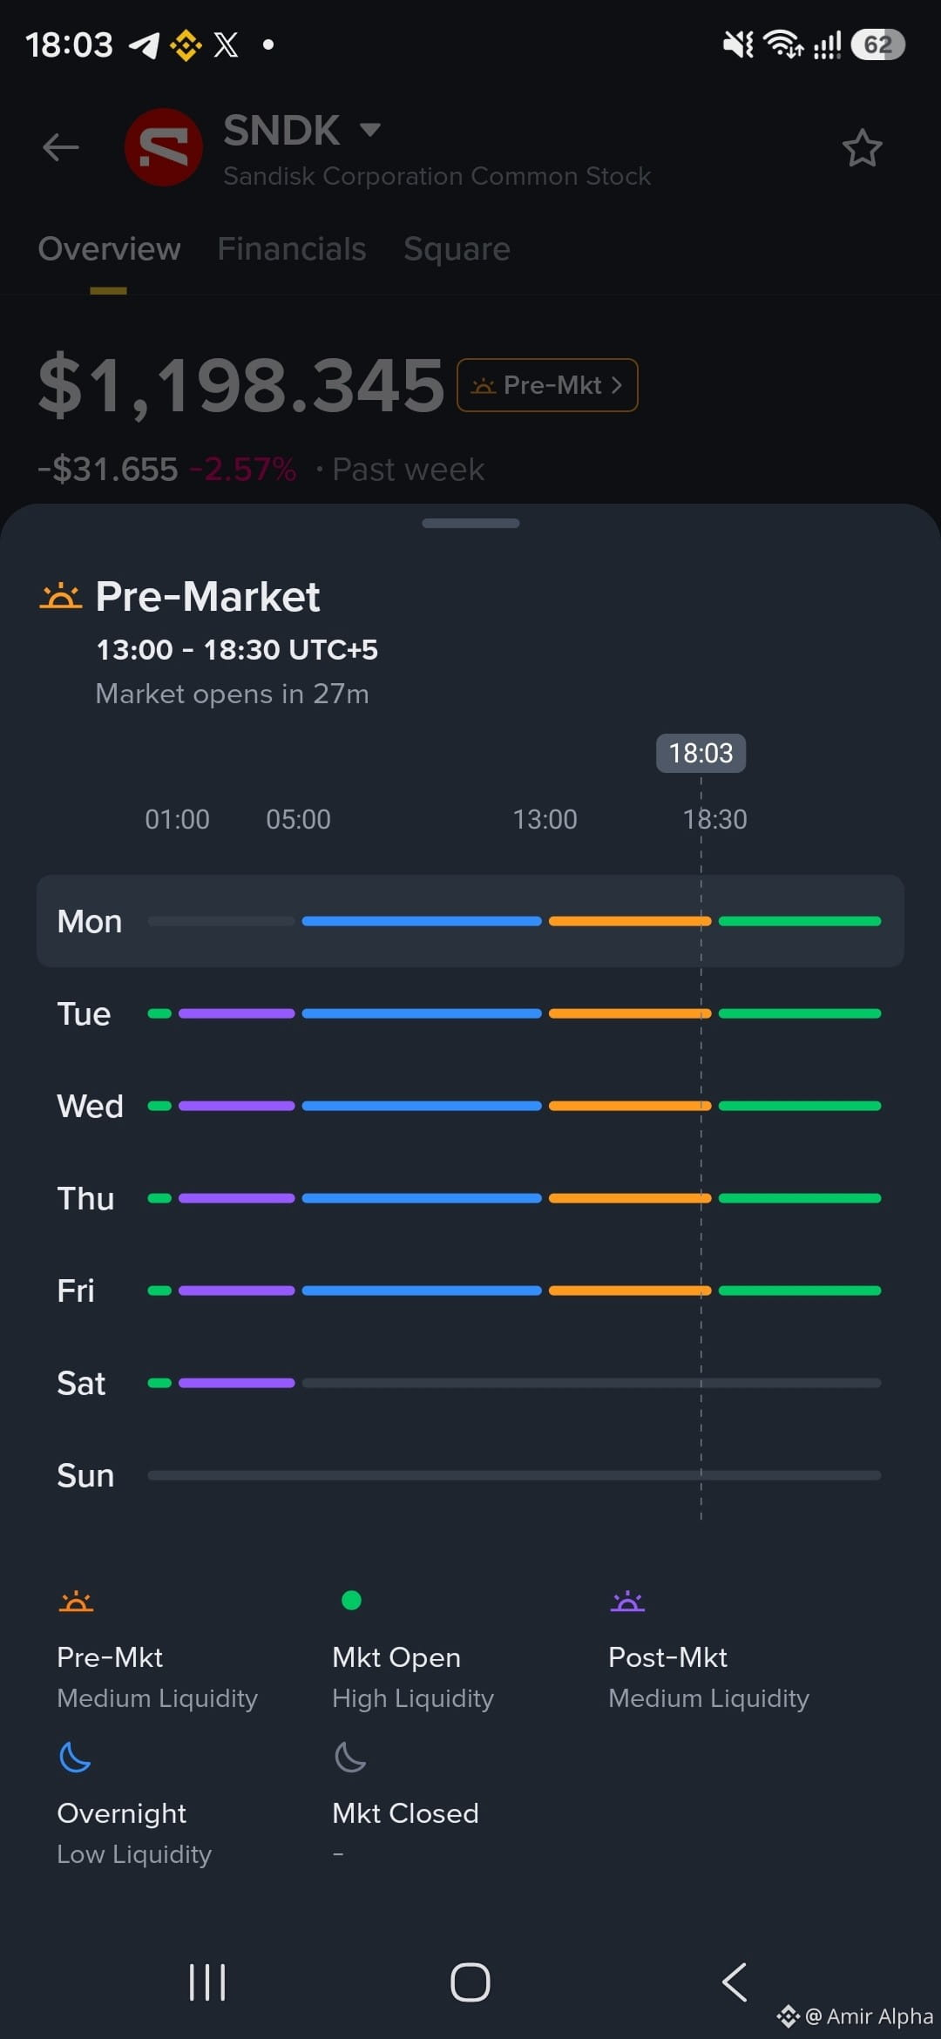The height and width of the screenshot is (2039, 941).
Task: Tap the purple Post-Mkt legend icon
Action: click(627, 1602)
